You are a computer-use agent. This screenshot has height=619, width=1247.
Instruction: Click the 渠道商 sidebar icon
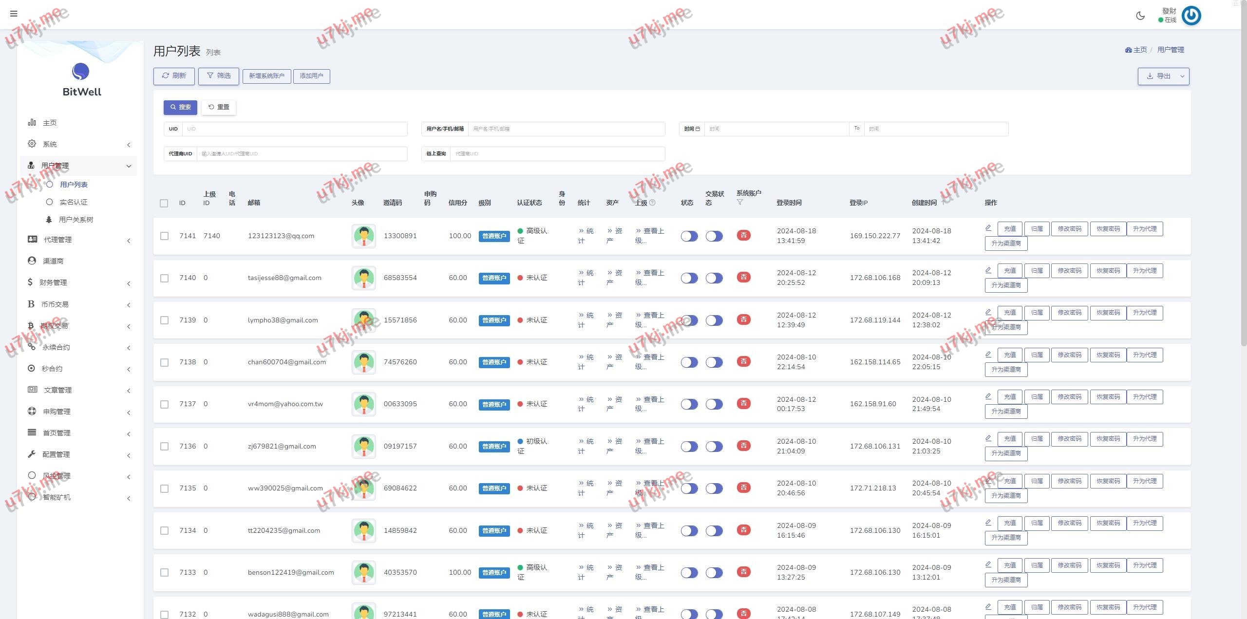coord(32,261)
